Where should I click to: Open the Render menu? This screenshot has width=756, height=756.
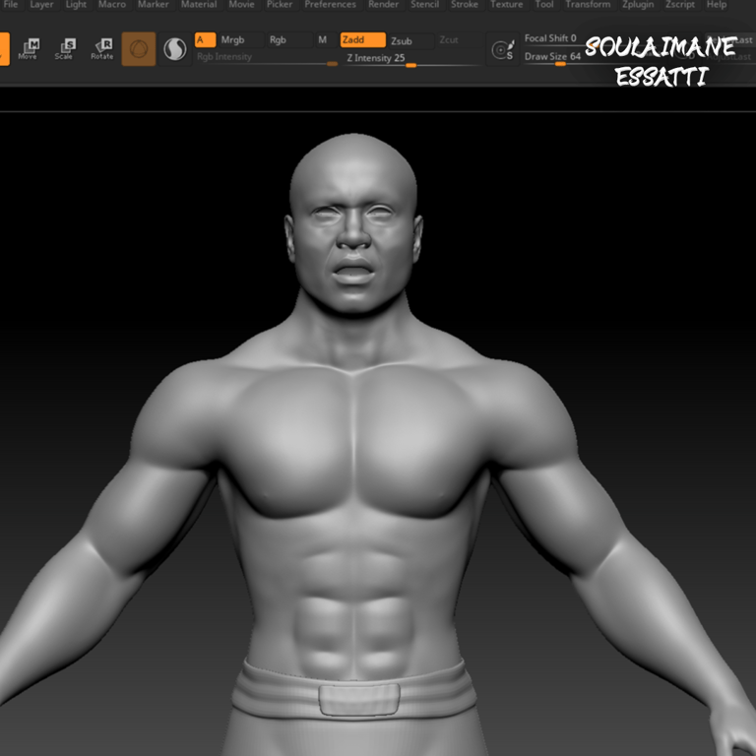pos(383,4)
